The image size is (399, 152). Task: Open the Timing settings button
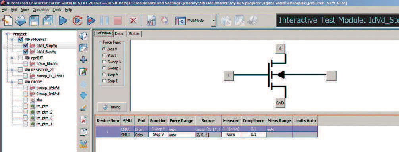112,107
